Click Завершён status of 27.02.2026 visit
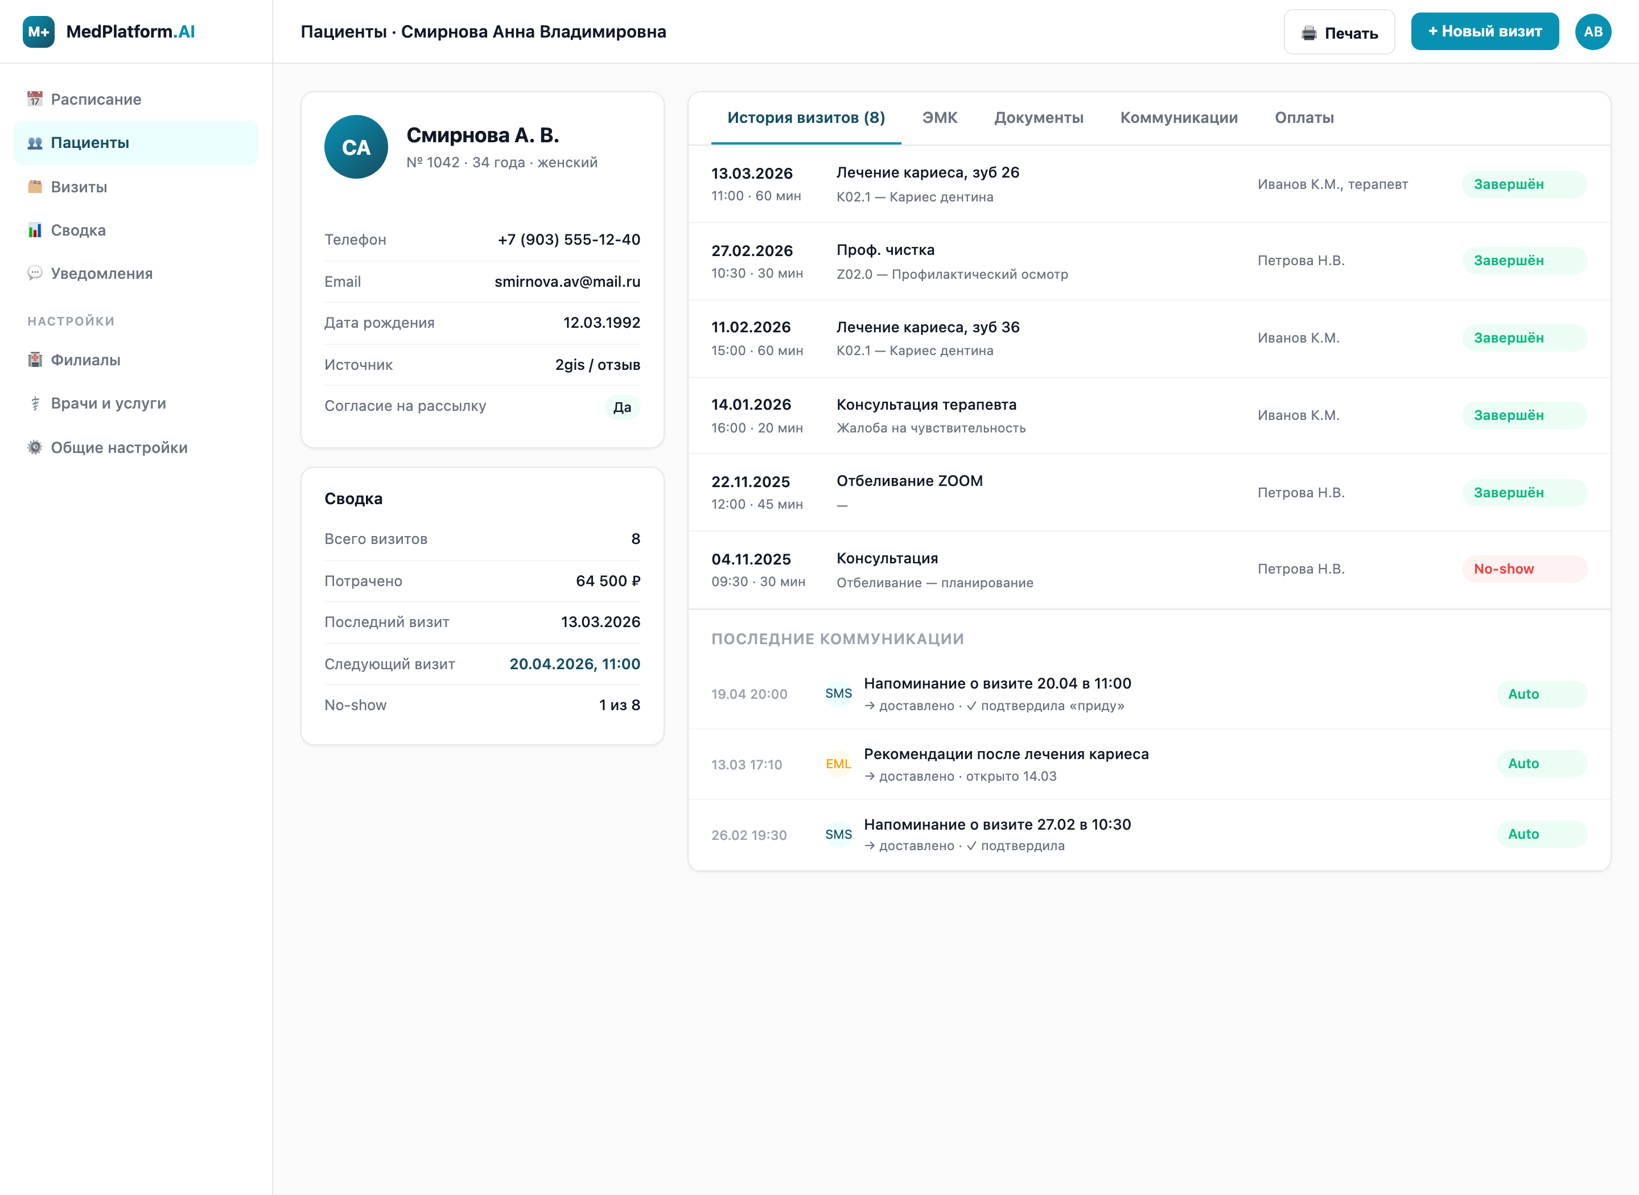Screen dimensions: 1639x1195 (x=1524, y=261)
